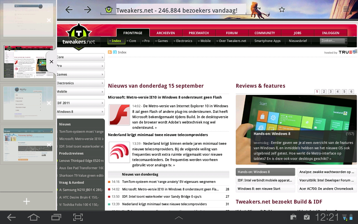The image size is (358, 224).
Task: Open the 14:16 TomTom-systeem news item
Action: [169, 182]
